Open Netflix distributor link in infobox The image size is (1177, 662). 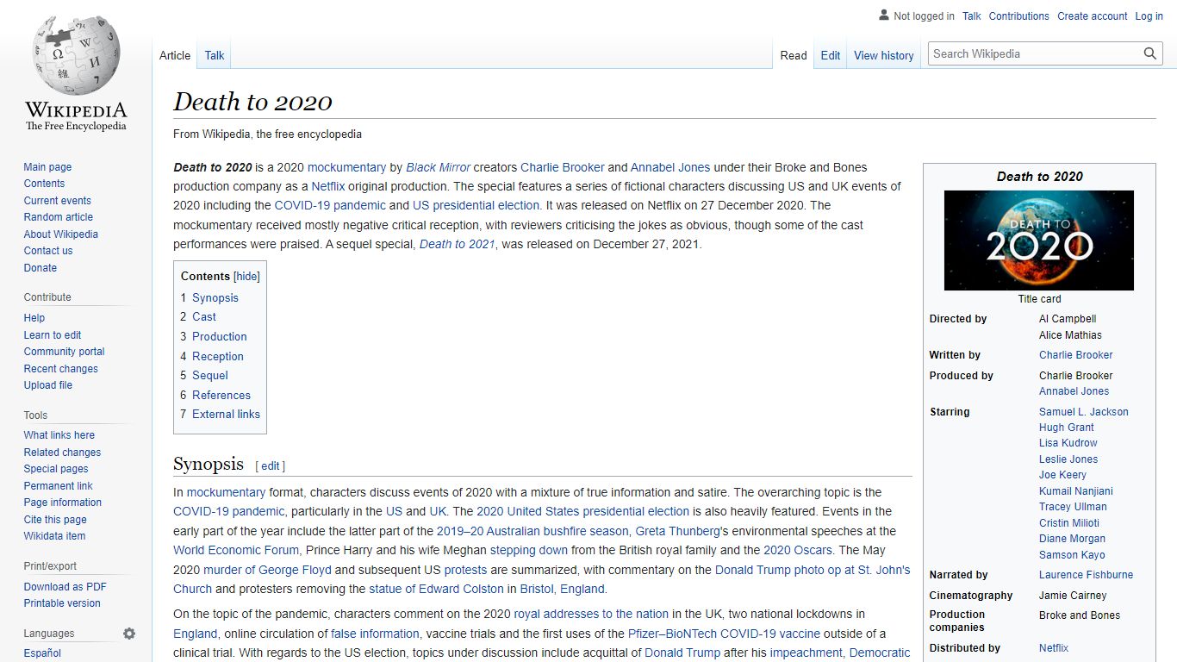(1054, 648)
